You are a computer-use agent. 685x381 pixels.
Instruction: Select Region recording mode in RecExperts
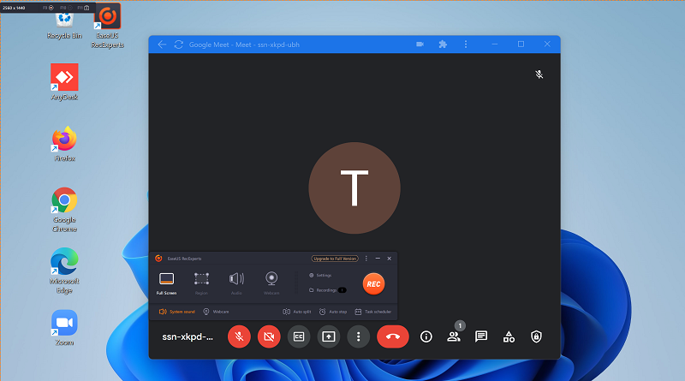[201, 283]
